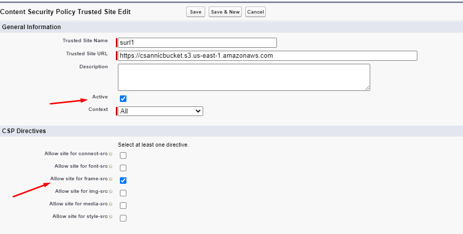Click help icon beside connect-src label
The image size is (463, 234).
[110, 154]
